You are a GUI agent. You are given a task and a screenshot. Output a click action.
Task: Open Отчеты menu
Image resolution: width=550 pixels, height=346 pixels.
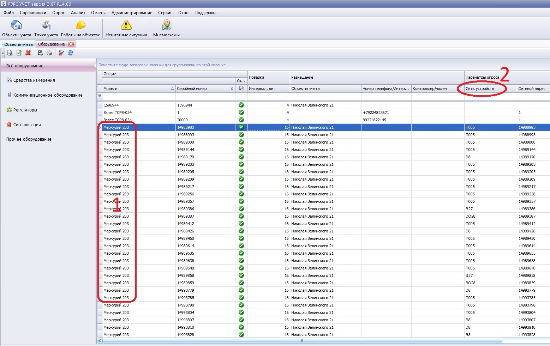(x=98, y=13)
